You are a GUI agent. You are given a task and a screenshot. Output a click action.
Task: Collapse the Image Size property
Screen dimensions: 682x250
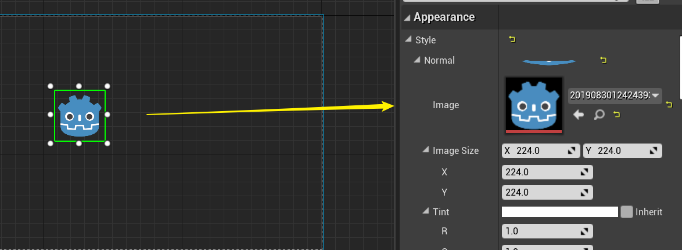(x=426, y=150)
